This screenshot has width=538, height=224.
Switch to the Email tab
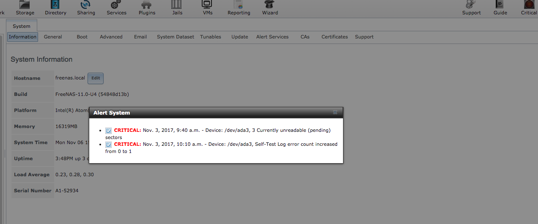click(x=140, y=37)
